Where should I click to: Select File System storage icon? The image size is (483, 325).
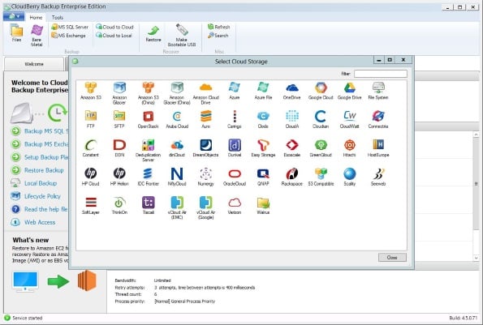(x=378, y=91)
